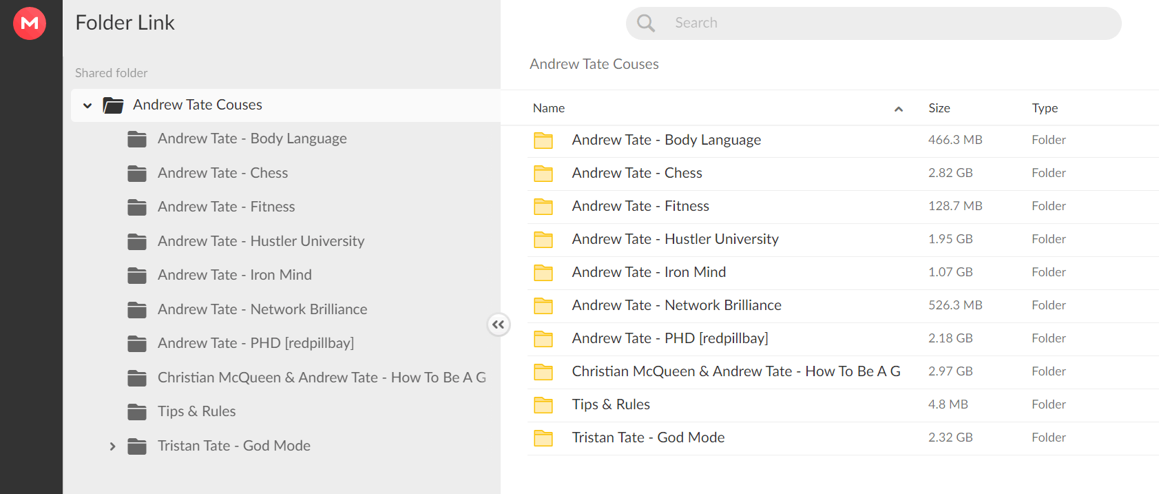Screen dimensions: 1159x494
Task: Click sidebar folder icon for Body Language
Action: click(x=137, y=139)
